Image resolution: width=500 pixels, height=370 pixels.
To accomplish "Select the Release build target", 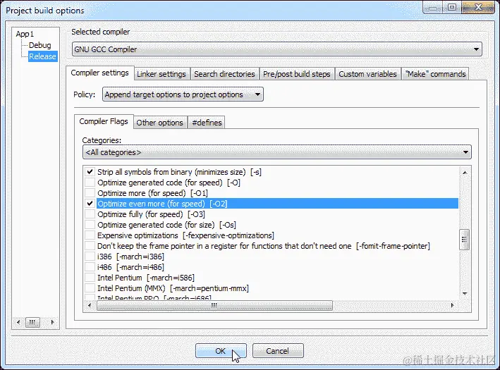I will coord(42,56).
